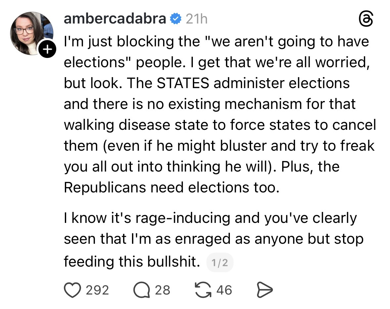The height and width of the screenshot is (309, 390).
Task: View the 28 replies count
Action: click(x=162, y=290)
